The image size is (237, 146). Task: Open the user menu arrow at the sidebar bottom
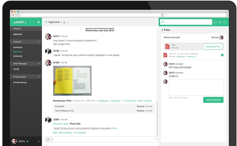click(39, 142)
